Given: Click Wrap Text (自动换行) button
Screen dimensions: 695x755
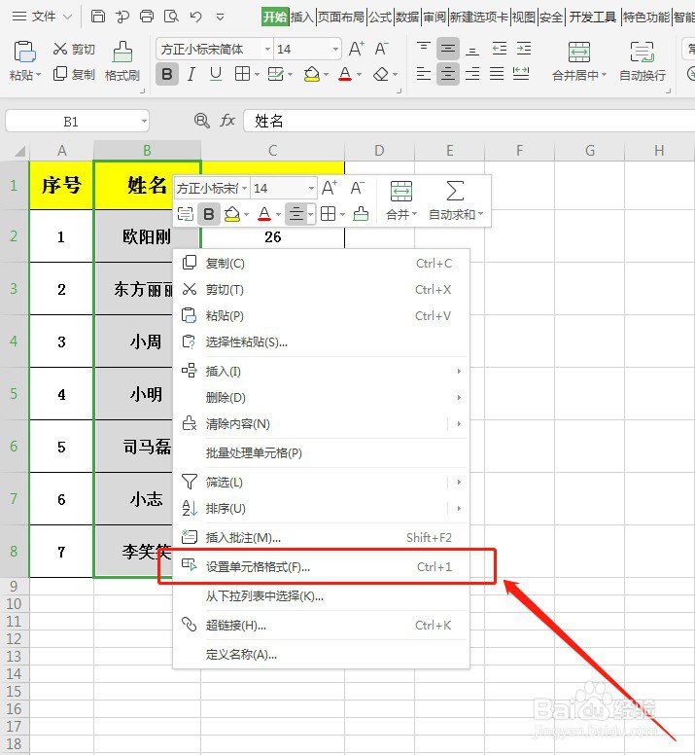Looking at the screenshot, I should coord(643,61).
